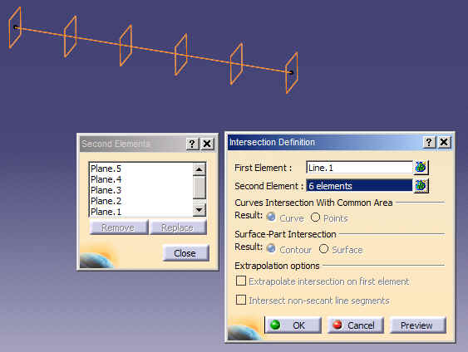The width and height of the screenshot is (468, 352).
Task: Close the Second Elements dialog with X
Action: pyautogui.click(x=207, y=144)
